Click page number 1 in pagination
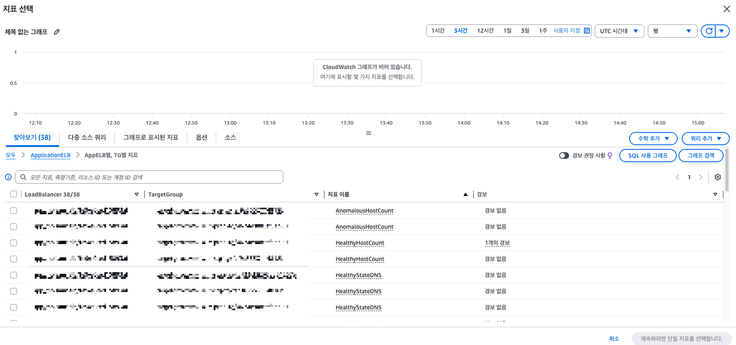736x345 pixels. [x=689, y=177]
